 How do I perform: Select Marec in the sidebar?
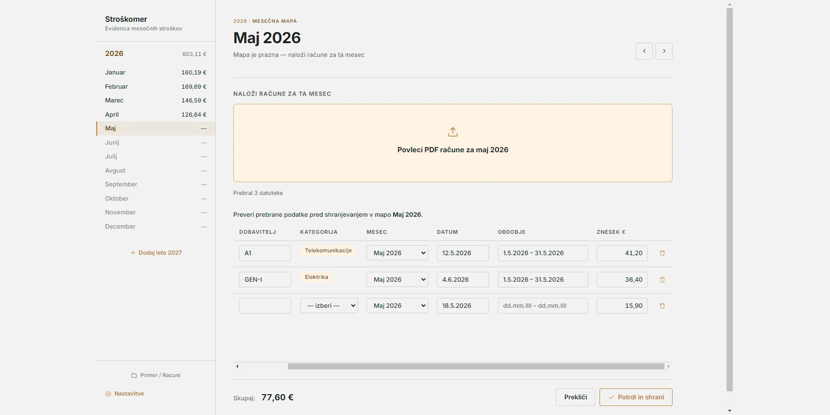pyautogui.click(x=156, y=101)
